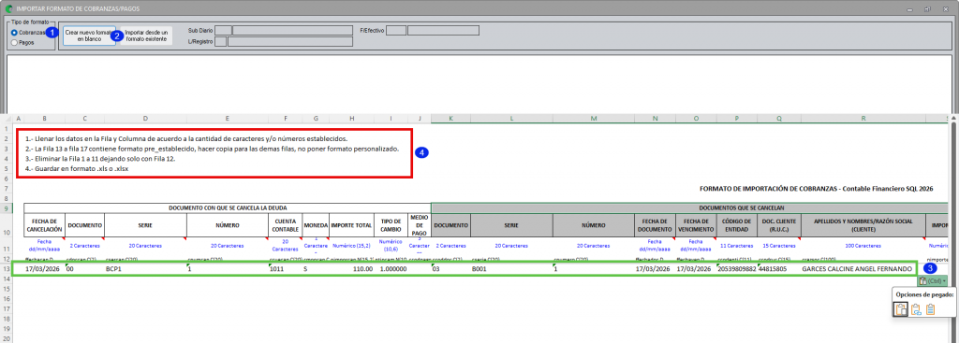
Task: Click 'FECHA DE CANCELACIÓN' header cell
Action: (45, 225)
